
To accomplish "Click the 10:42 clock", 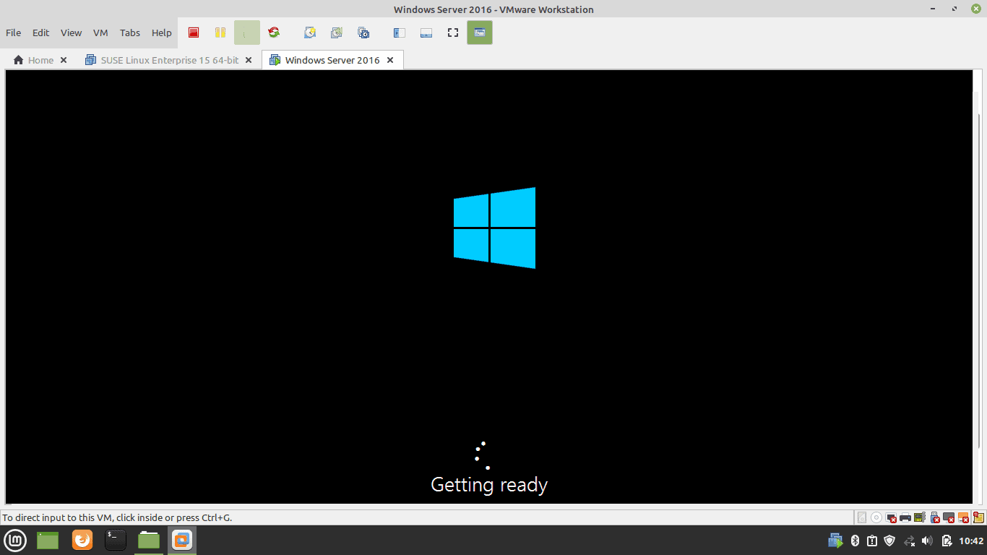I will pos(971,541).
